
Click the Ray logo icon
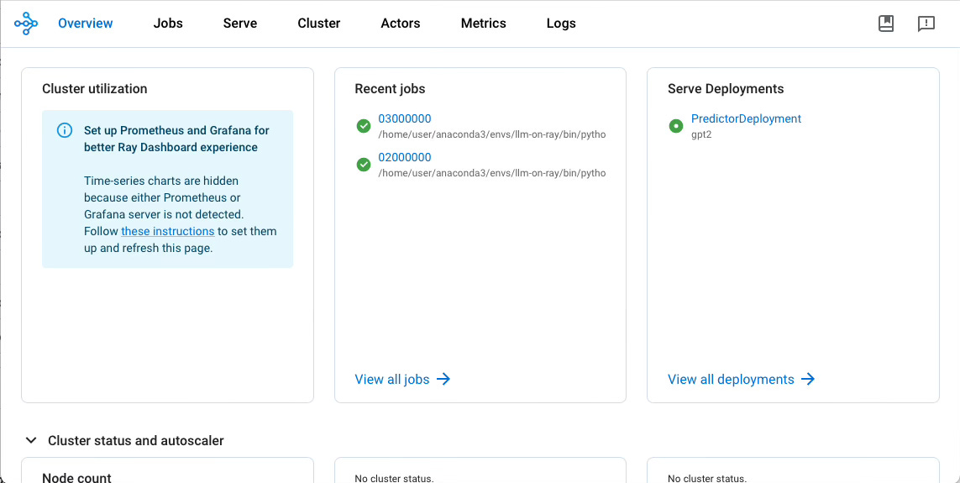tap(26, 24)
